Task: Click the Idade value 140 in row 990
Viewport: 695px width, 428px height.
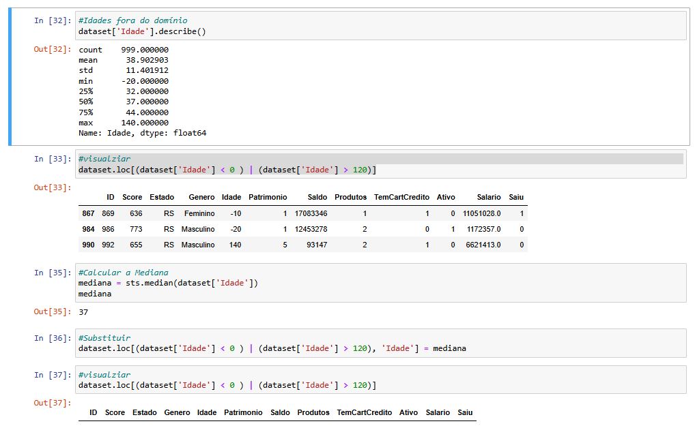Action: pos(235,245)
